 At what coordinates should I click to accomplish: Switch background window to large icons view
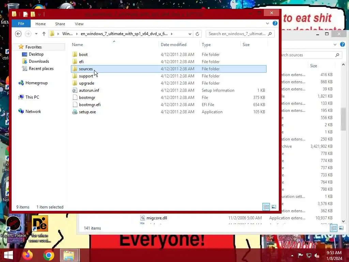click(341, 228)
